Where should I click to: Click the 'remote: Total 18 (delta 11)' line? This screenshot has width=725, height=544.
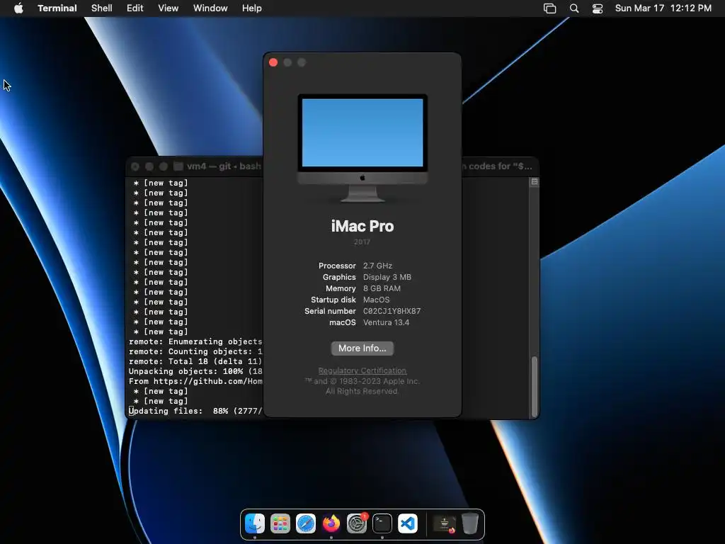click(195, 361)
